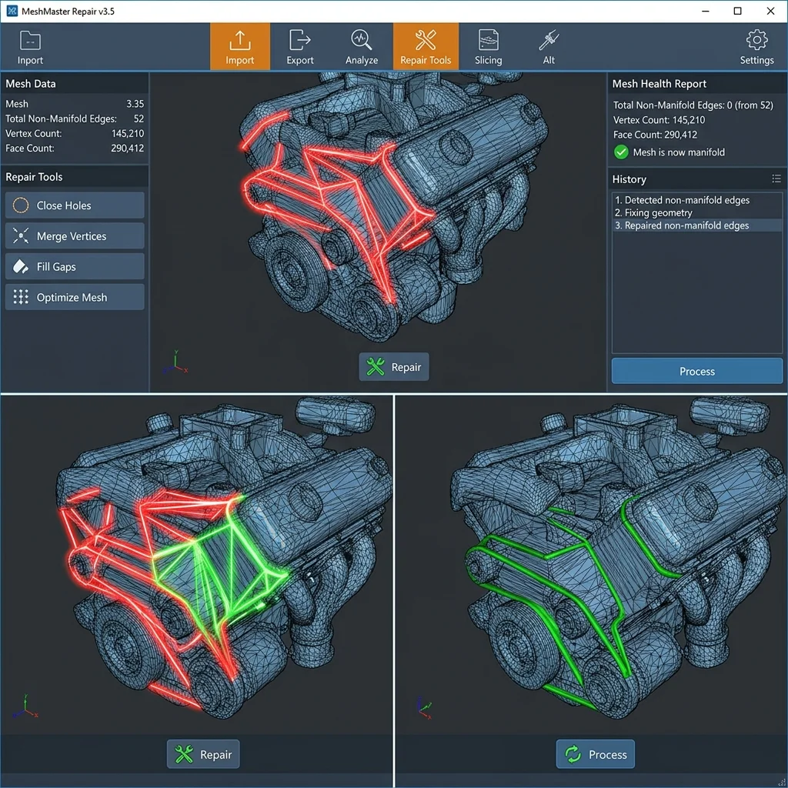
Task: Click the wide blue Process button
Action: (697, 371)
